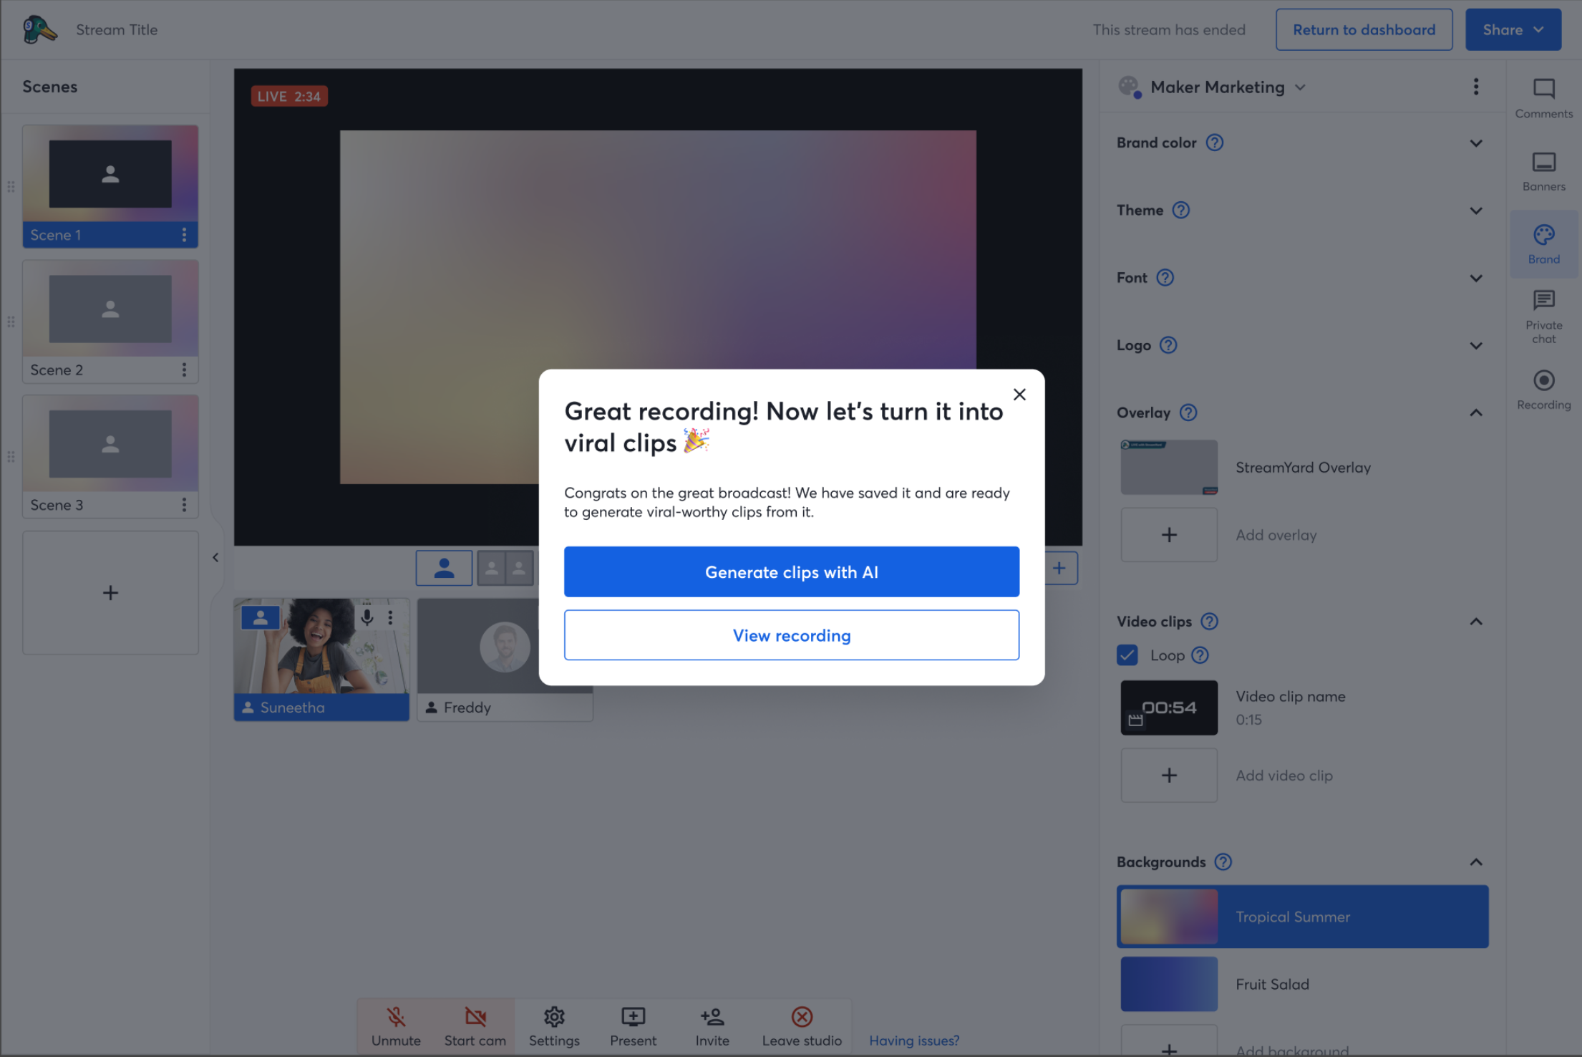Viewport: 1582px width, 1057px height.
Task: Expand the Theme section
Action: coord(1475,211)
